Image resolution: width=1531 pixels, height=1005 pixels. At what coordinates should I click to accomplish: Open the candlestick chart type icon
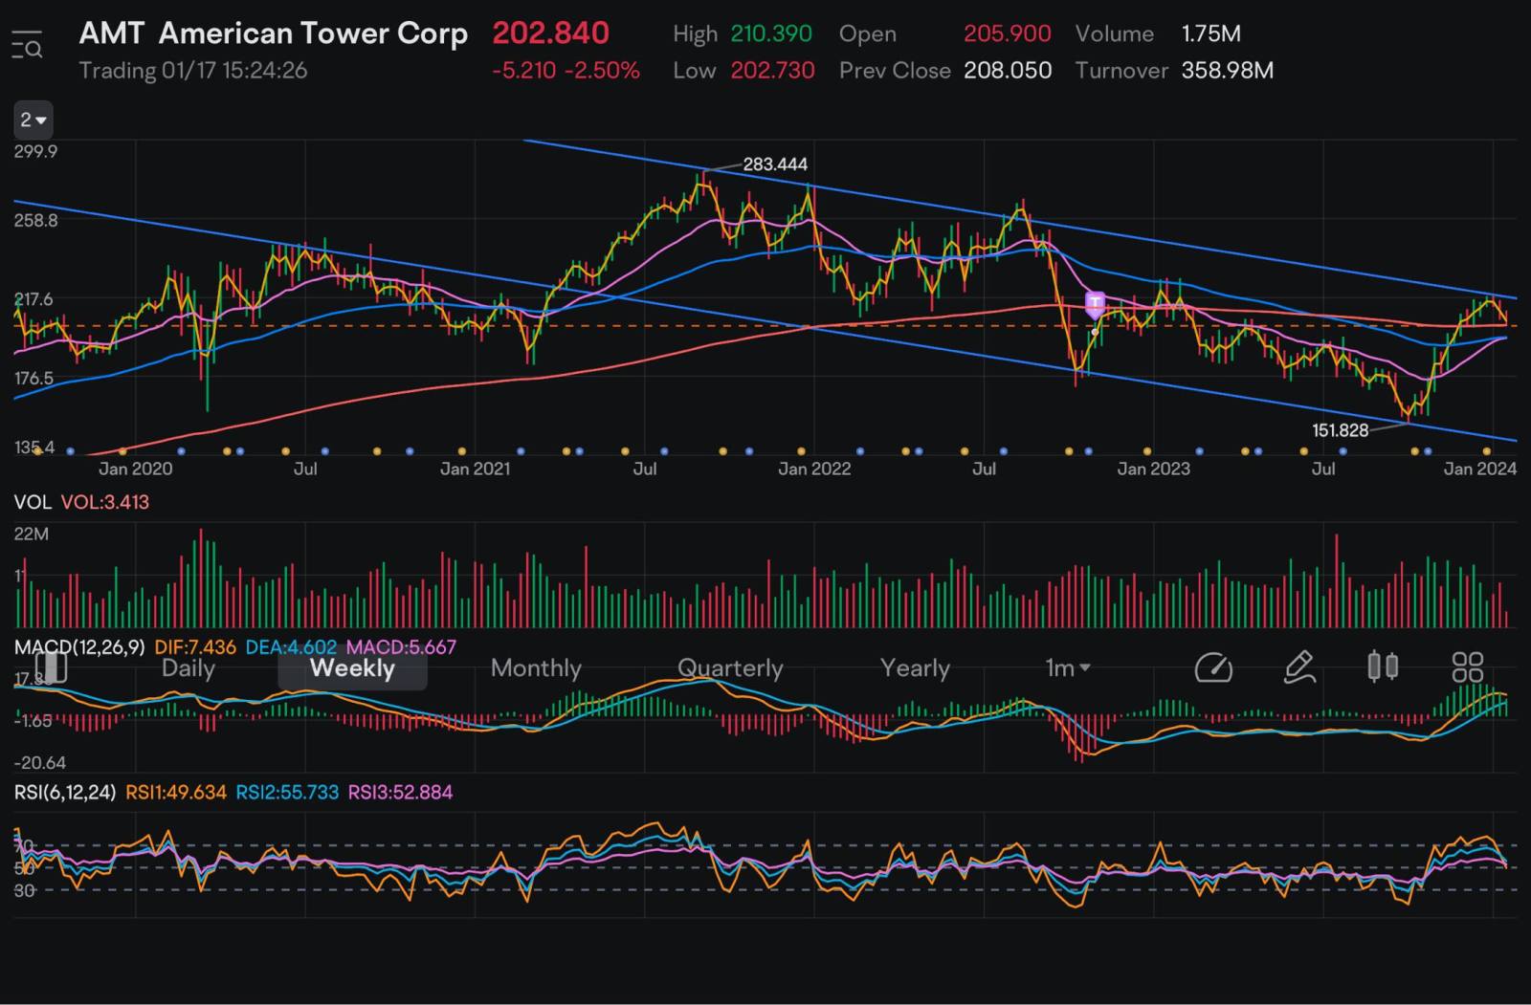(1383, 666)
